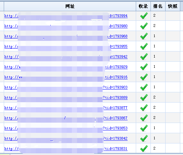Open the link ending in 1793980
The image size is (183, 155).
[66, 26]
